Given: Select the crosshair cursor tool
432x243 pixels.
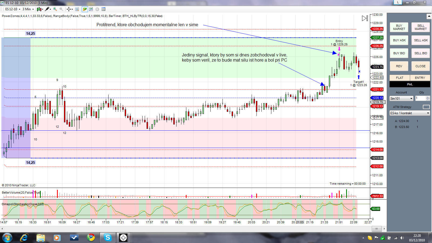Looking at the screenshot, I should click(69, 9).
